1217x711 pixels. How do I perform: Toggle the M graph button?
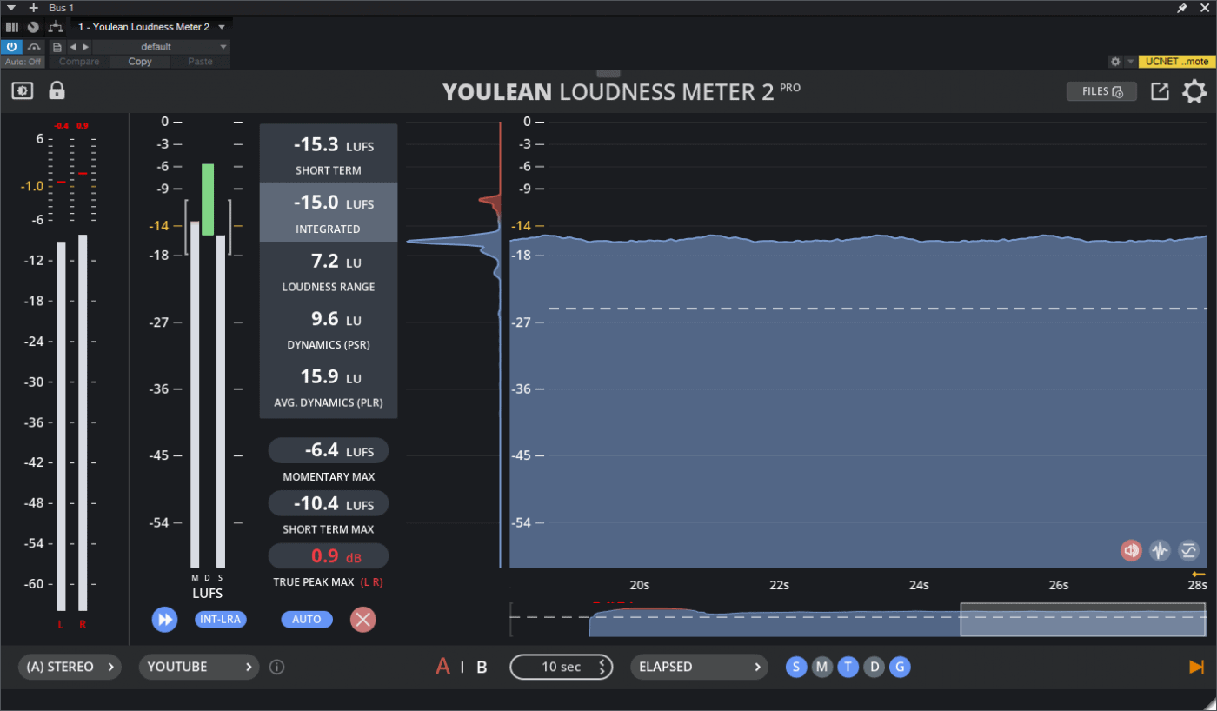822,667
